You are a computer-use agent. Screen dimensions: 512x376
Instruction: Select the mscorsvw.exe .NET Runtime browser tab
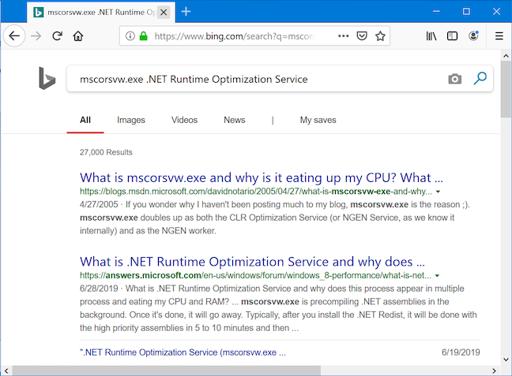(x=101, y=13)
